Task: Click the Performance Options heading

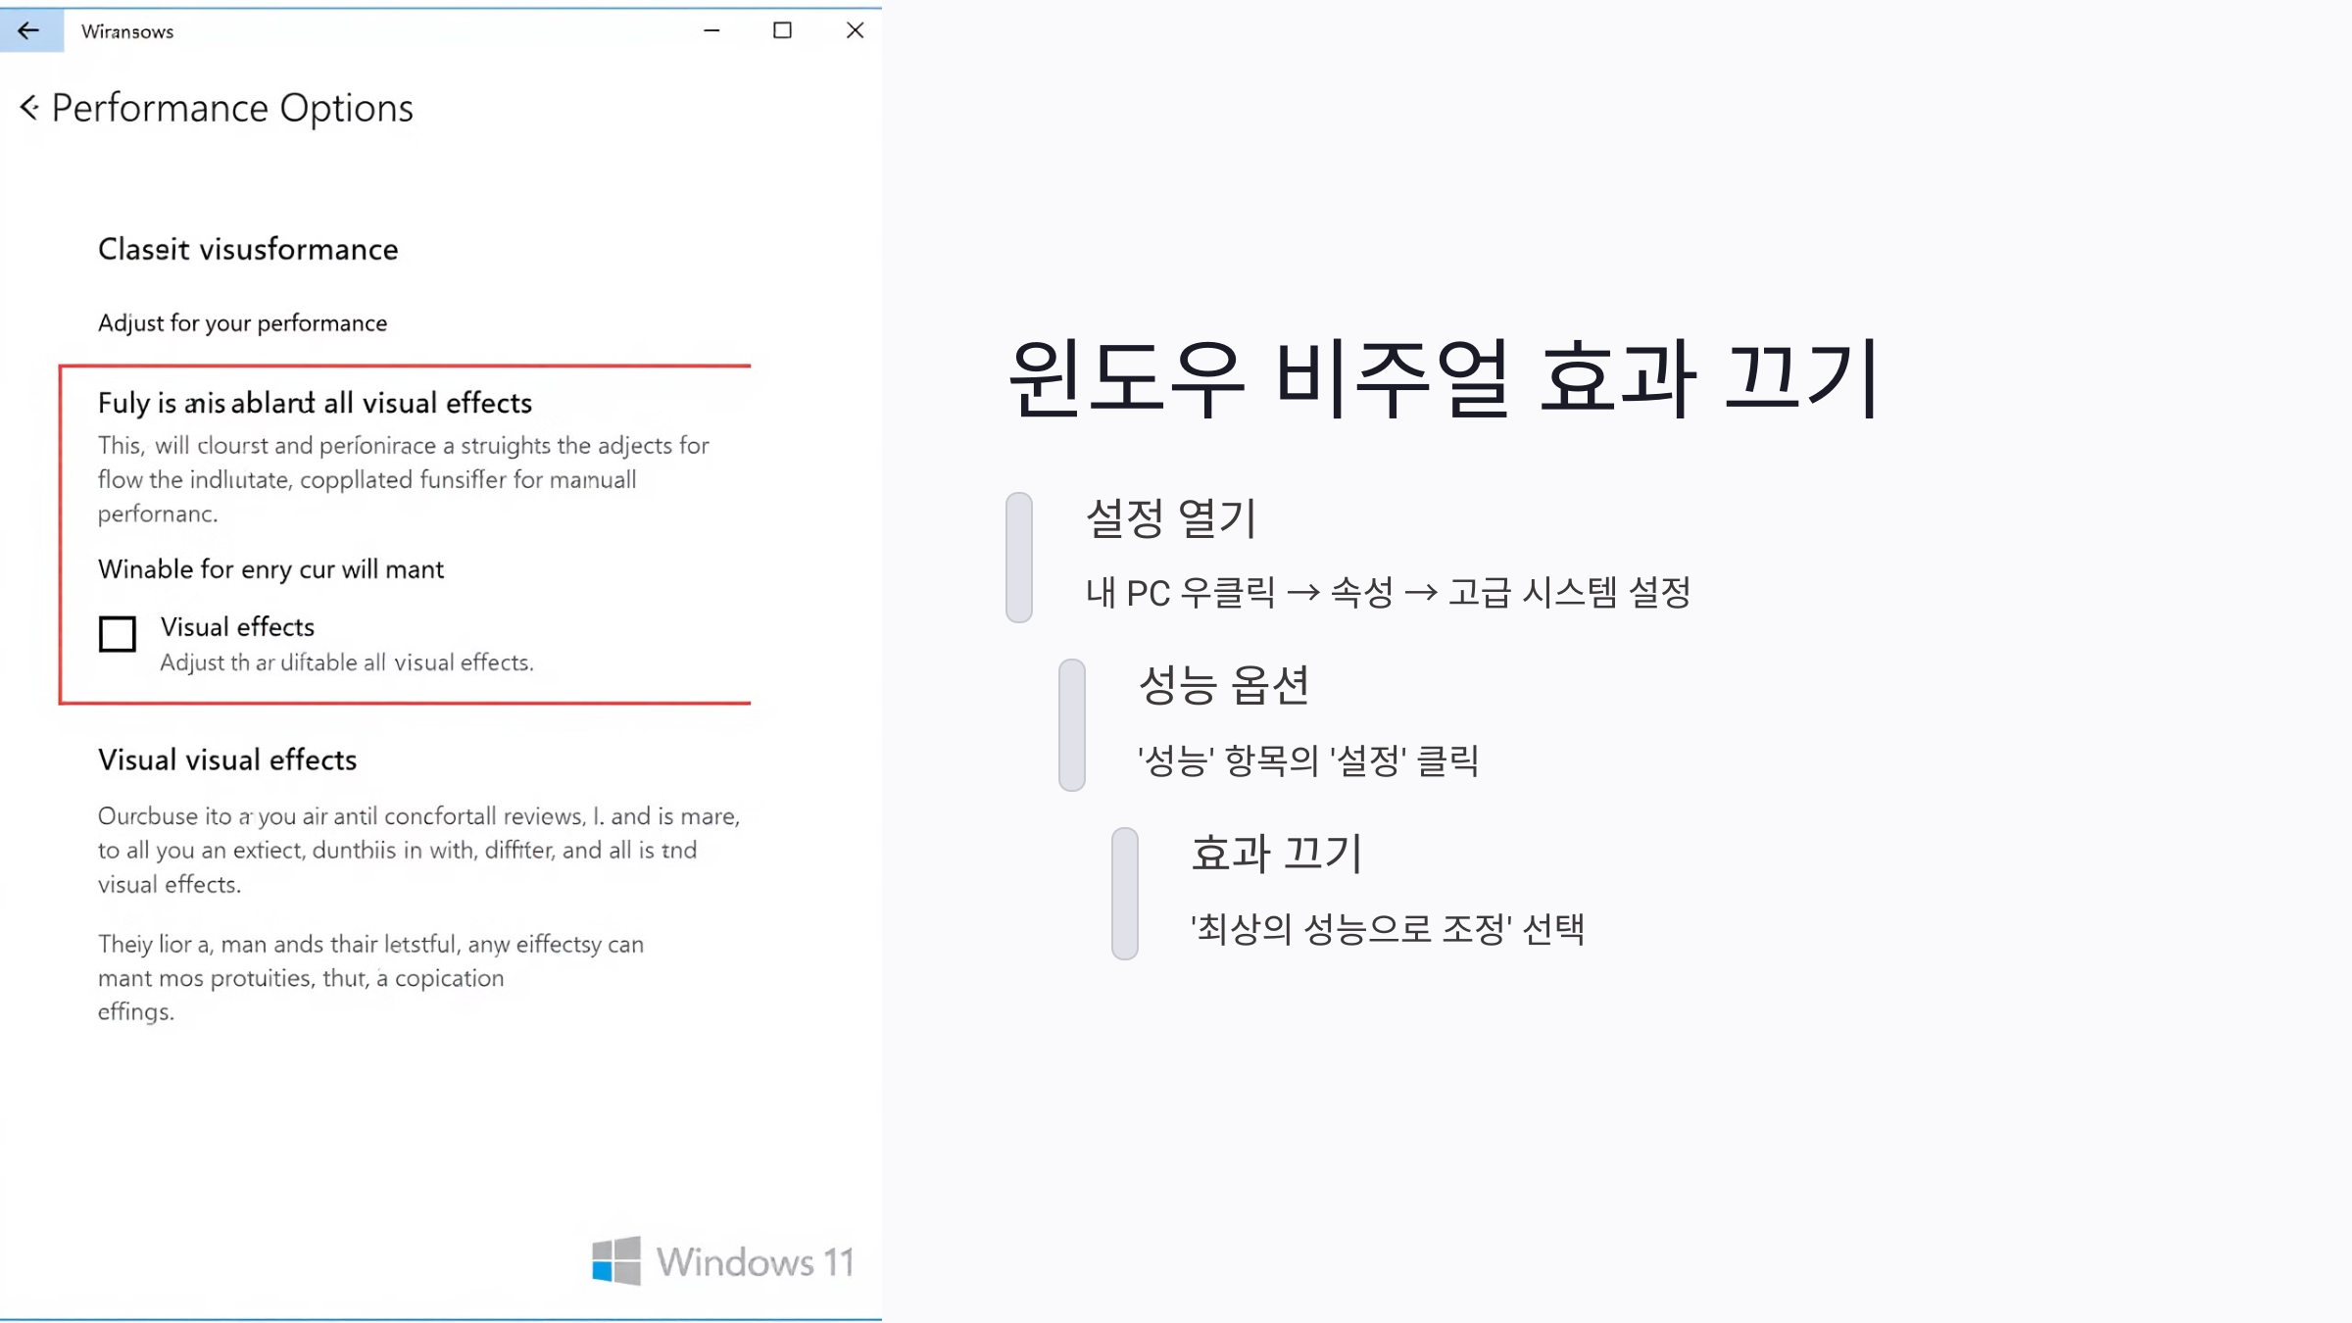Action: [x=232, y=108]
